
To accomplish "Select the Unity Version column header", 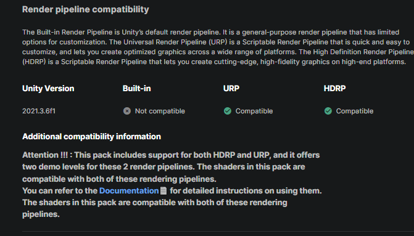I will point(48,88).
